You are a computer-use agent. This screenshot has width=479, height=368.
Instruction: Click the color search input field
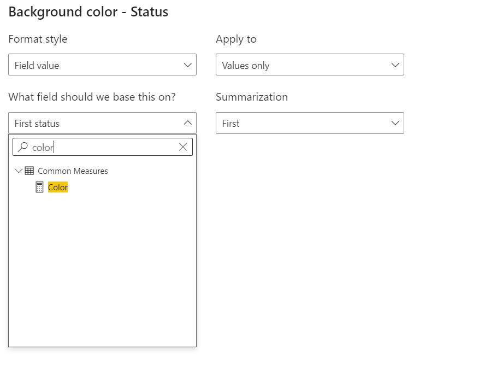tap(103, 147)
